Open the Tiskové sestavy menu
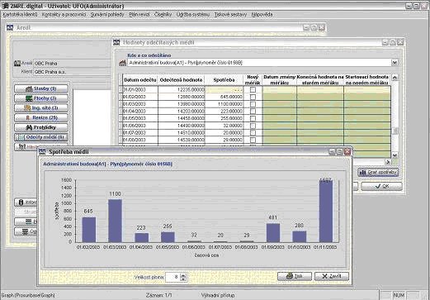The width and height of the screenshot is (430, 300). click(230, 15)
